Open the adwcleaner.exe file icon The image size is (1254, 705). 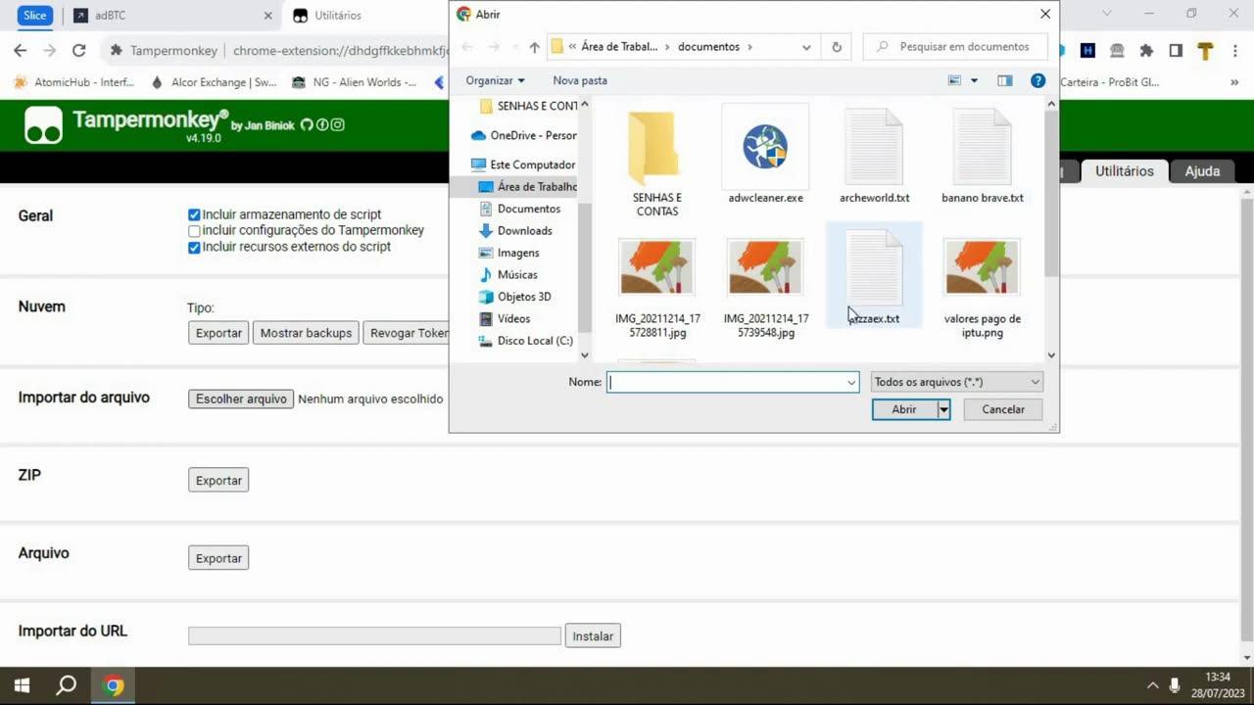(765, 147)
